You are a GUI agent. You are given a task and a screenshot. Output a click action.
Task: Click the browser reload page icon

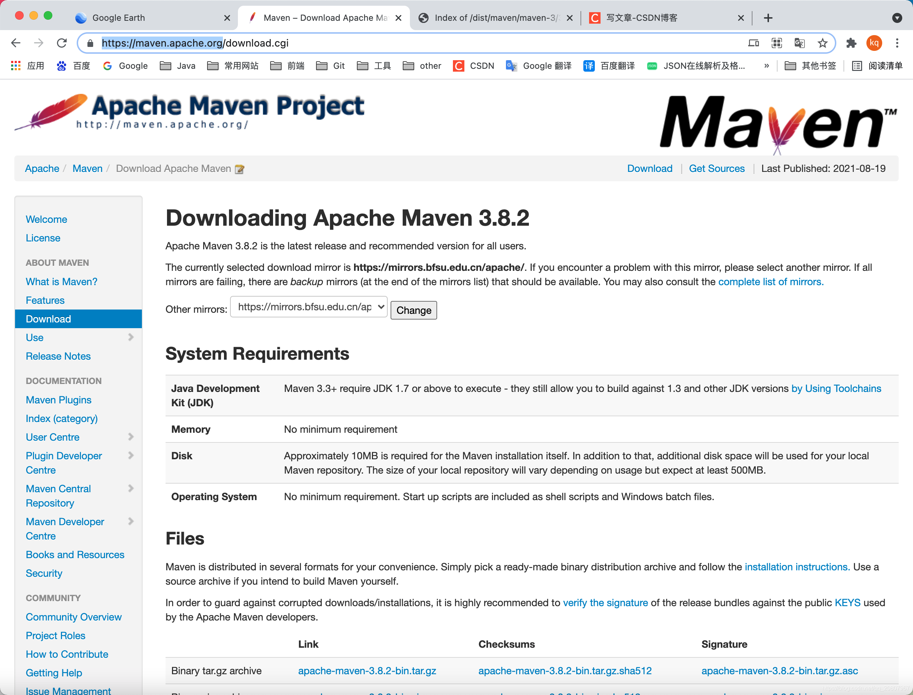62,43
